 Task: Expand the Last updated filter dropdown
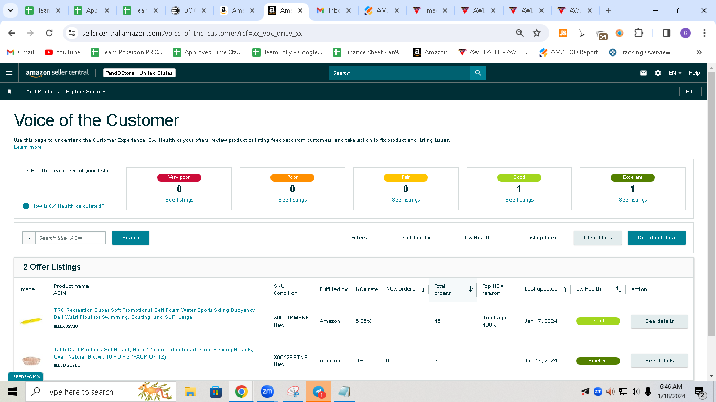click(537, 238)
